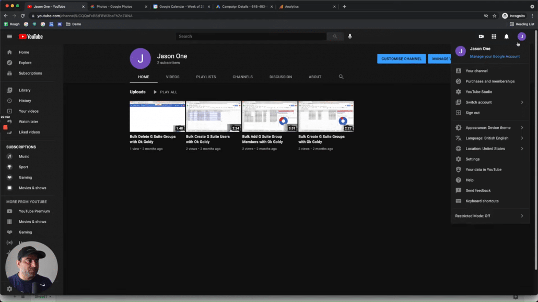Open Bulk Add G Suite Group Members thumbnail
This screenshot has width=538, height=302.
[270, 116]
